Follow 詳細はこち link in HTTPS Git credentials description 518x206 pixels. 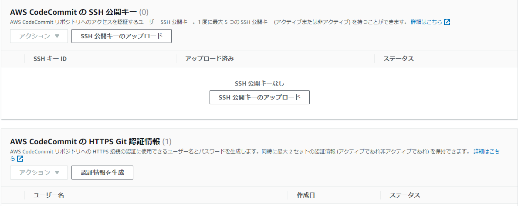point(487,152)
